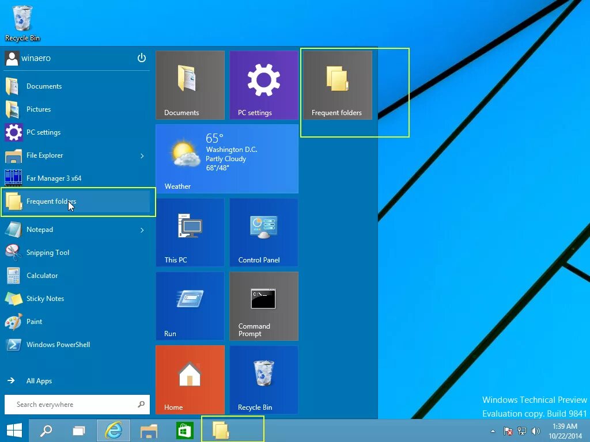Launch Calculator from the Start menu
Viewport: 590px width, 442px height.
[x=77, y=276]
